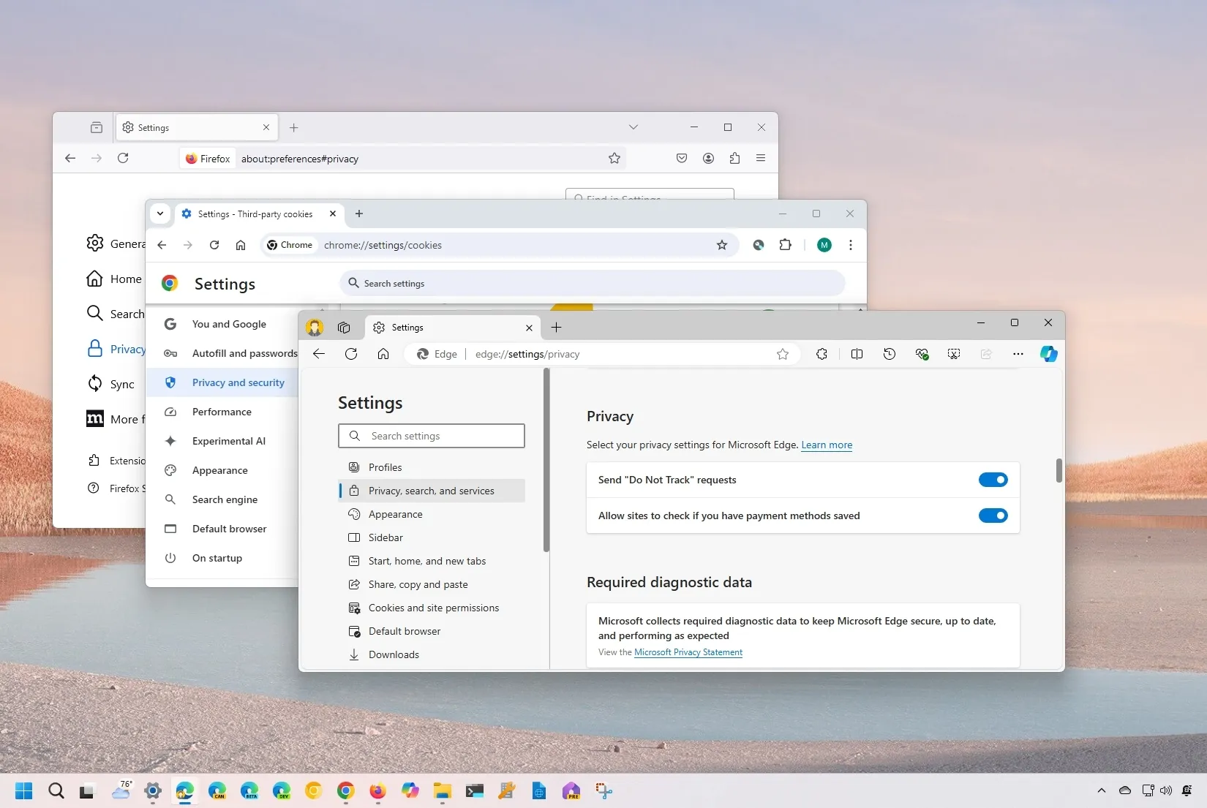
Task: Close the Edge Settings tab
Action: tap(530, 328)
